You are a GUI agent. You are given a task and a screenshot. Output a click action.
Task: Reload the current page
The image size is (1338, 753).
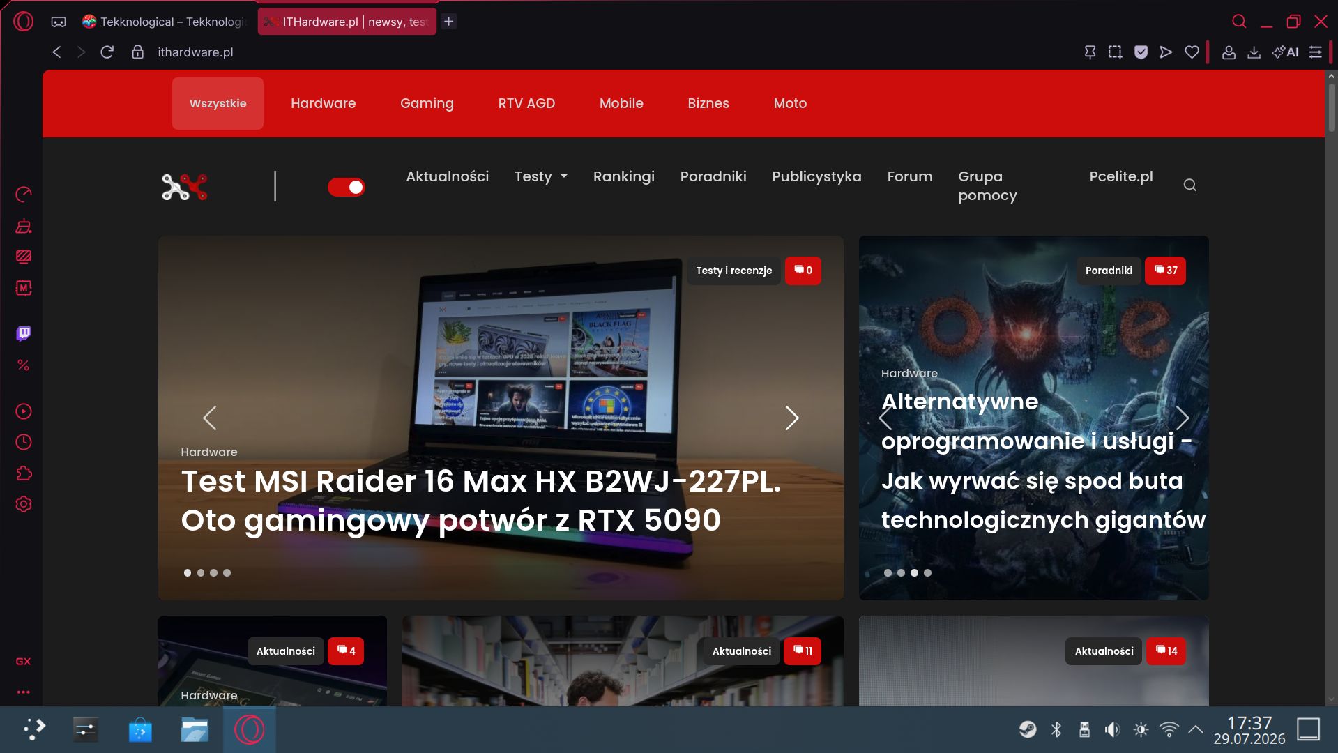click(107, 52)
